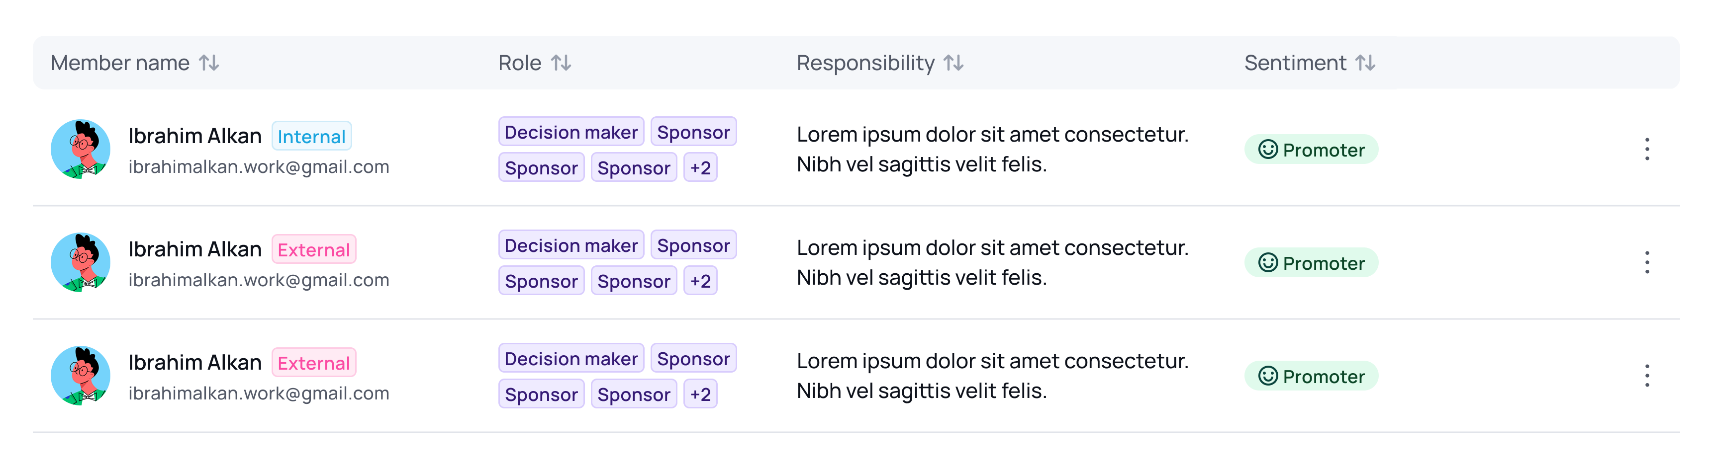Select Decision maker tag in third row
This screenshot has height=471, width=1713.
tap(571, 359)
